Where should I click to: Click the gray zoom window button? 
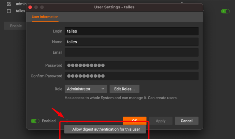(42, 7)
